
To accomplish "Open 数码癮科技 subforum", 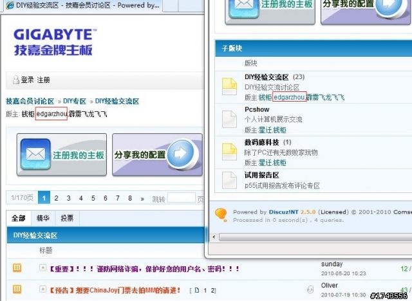I will pos(262,143).
